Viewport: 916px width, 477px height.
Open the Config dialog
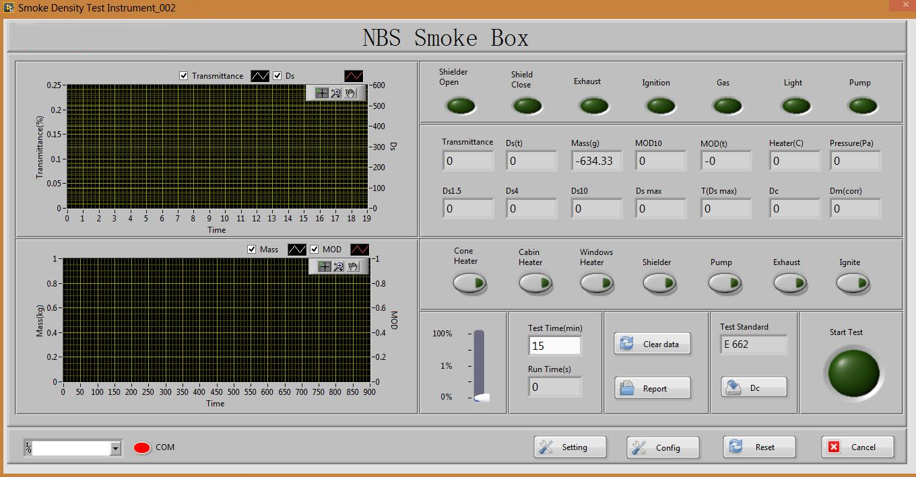[x=663, y=447]
